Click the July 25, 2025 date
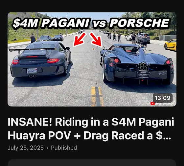Image resolution: width=184 pixels, height=166 pixels. coord(26,148)
